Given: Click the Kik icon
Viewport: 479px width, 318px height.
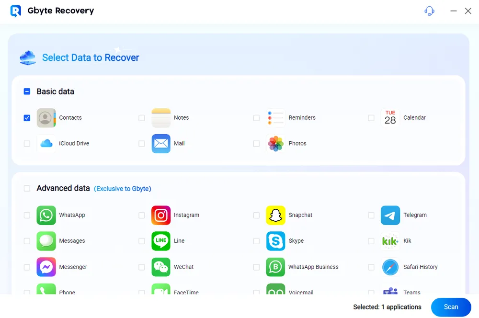Looking at the screenshot, I should click(x=390, y=241).
